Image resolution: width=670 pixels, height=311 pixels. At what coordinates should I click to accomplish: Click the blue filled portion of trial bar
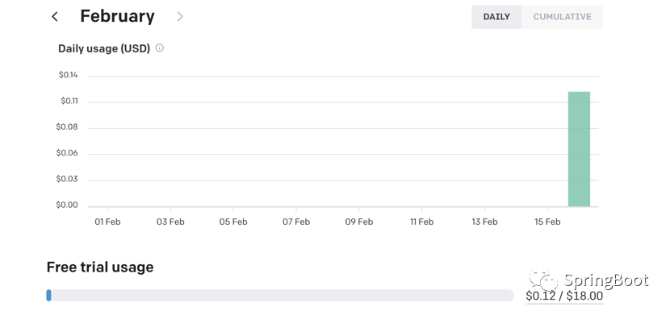[x=48, y=295]
